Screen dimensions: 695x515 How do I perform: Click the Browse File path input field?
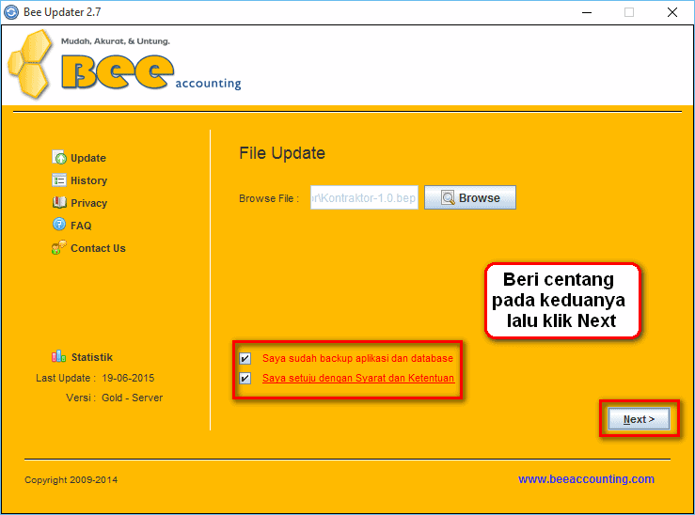[x=364, y=197]
